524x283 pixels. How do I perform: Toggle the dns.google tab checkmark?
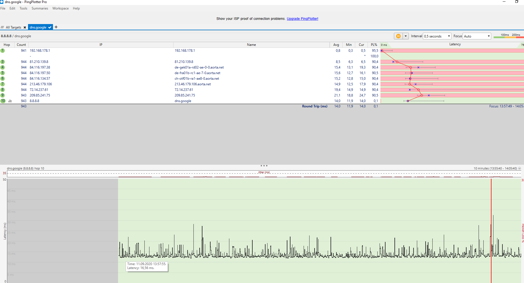50,27
